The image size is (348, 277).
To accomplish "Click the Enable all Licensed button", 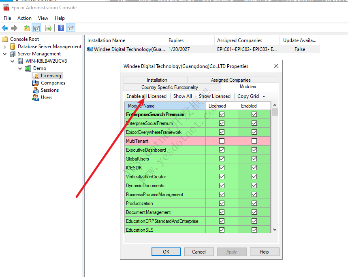I will [x=146, y=96].
